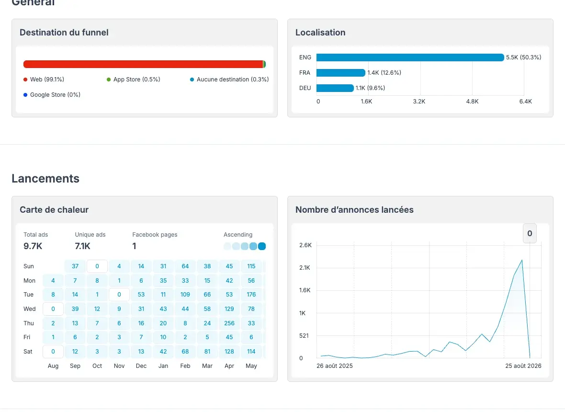Click heatmap cell 24 in Thu row
The width and height of the screenshot is (565, 412).
(207, 323)
